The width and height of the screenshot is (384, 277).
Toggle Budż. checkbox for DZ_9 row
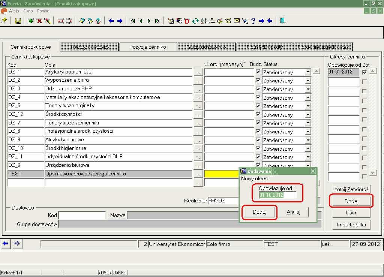click(258, 140)
